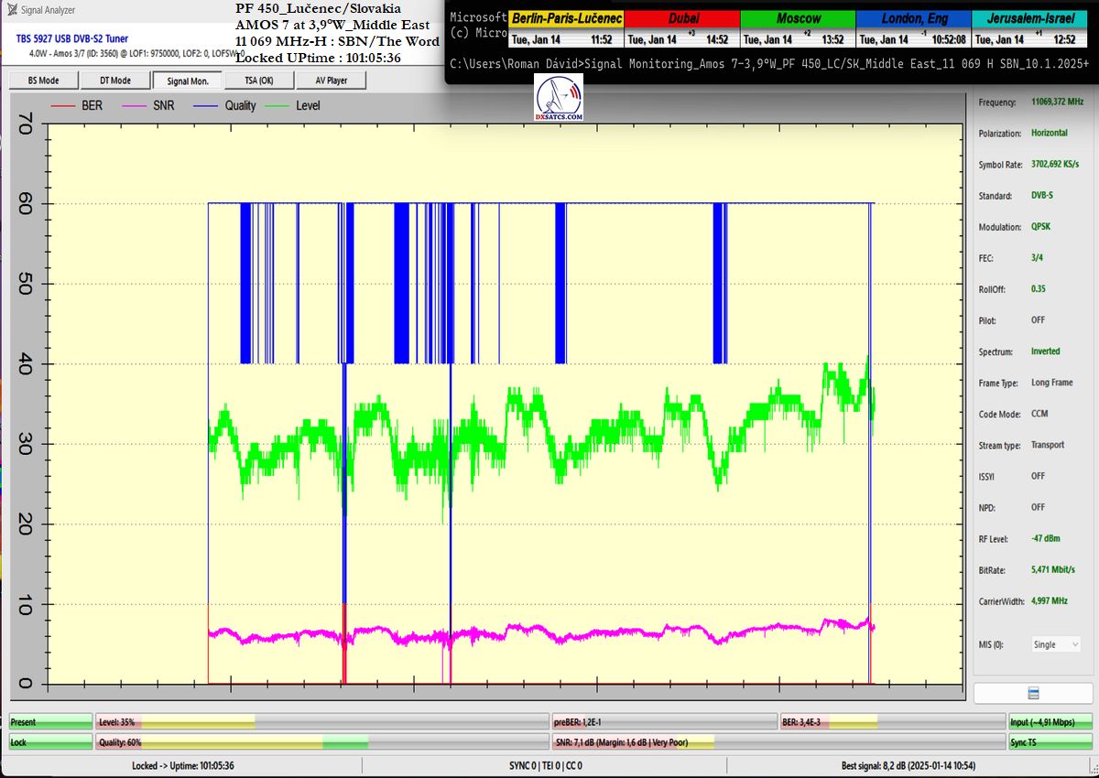
Task: Click the Sync TS status indicator
Action: click(x=1050, y=742)
